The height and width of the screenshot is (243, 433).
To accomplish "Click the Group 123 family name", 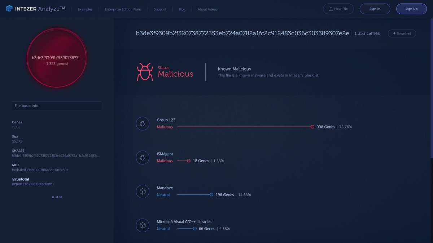I will (x=166, y=120).
